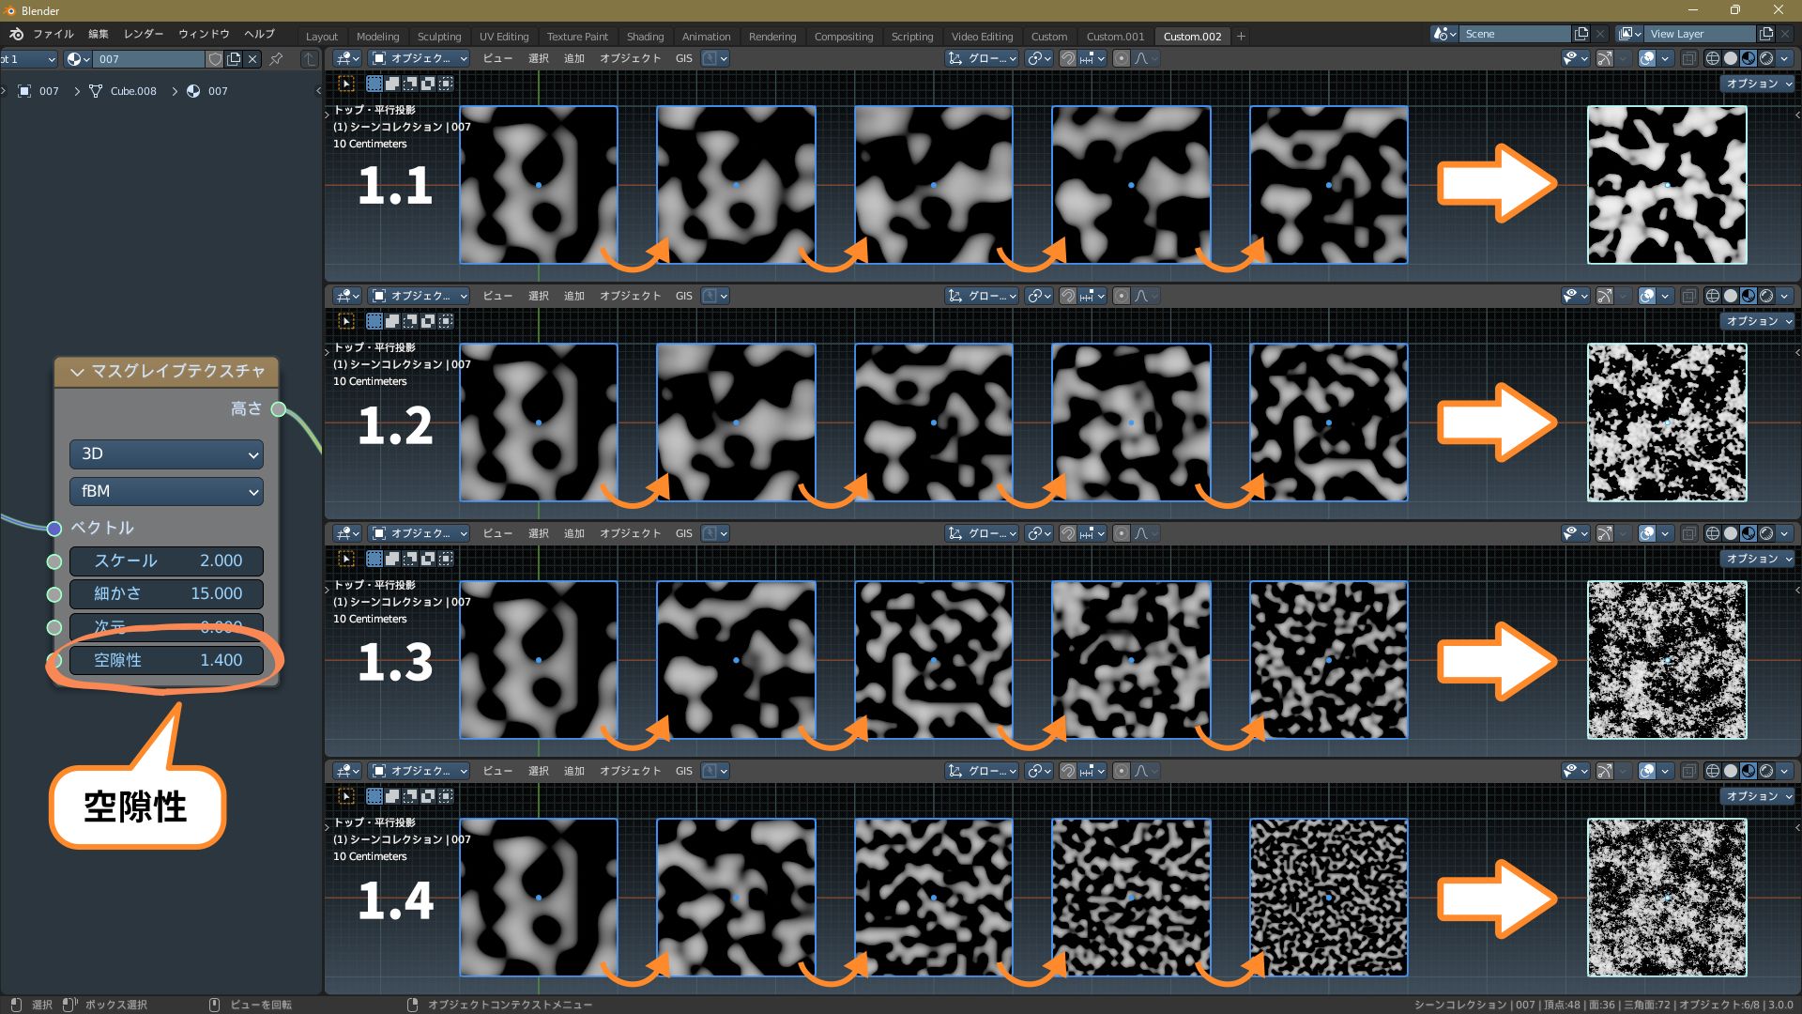This screenshot has height=1014, width=1802.
Task: Open ビュー menu in top viewport
Action: pyautogui.click(x=497, y=58)
